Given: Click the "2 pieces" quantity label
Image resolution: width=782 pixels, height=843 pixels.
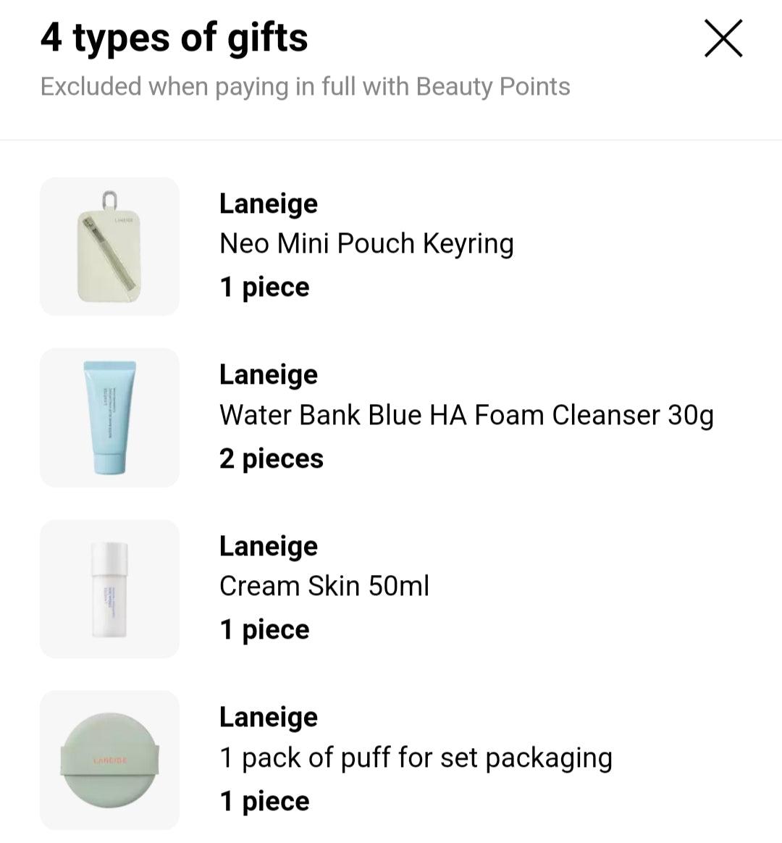Looking at the screenshot, I should pos(272,458).
